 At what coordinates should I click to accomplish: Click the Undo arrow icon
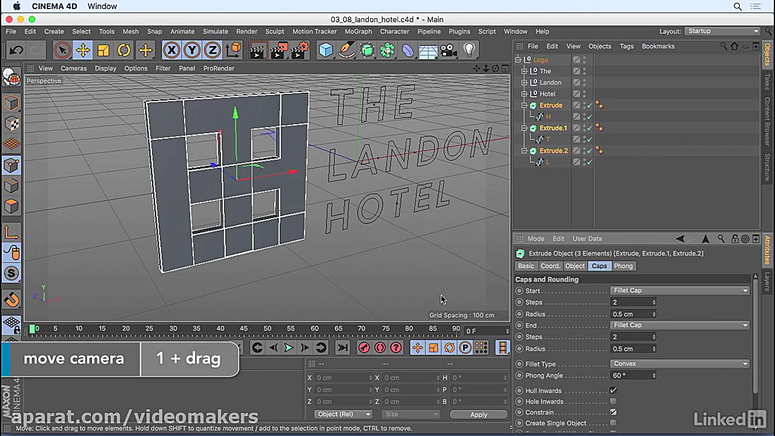point(16,50)
